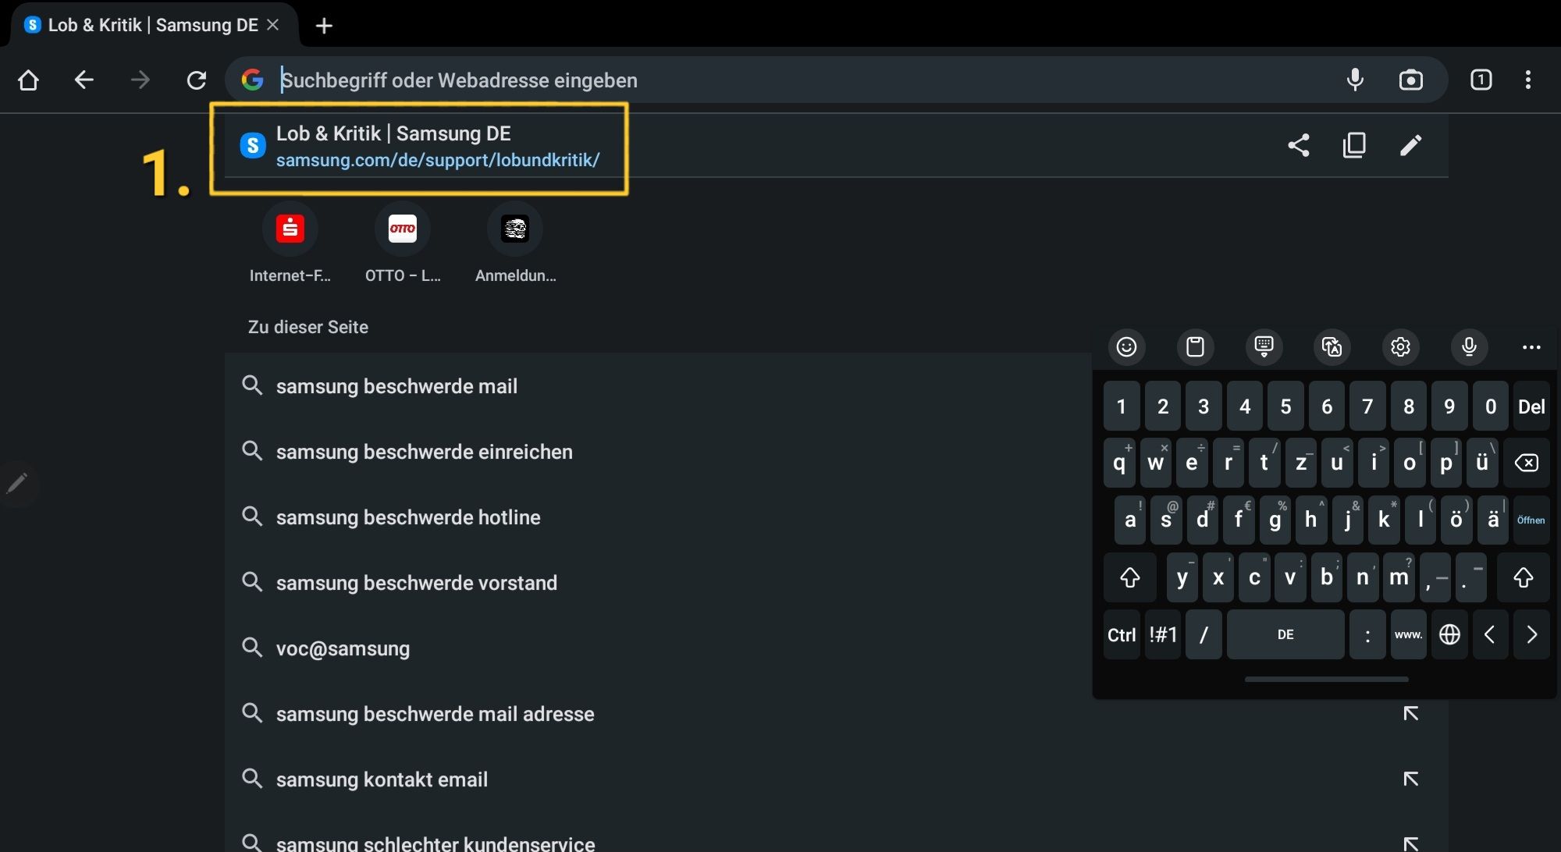The height and width of the screenshot is (852, 1561).
Task: Switch to symbols with !#1 key
Action: (x=1163, y=635)
